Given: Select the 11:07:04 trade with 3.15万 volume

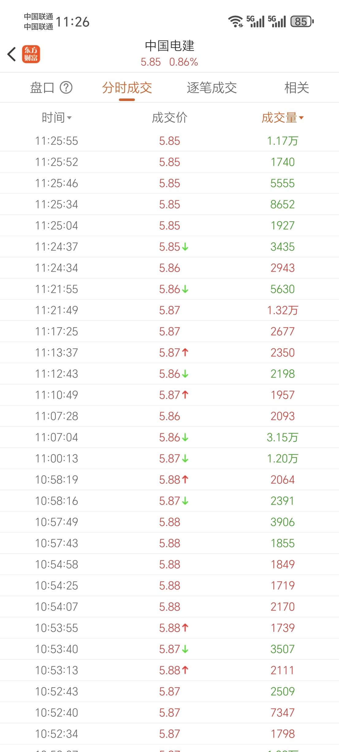Looking at the screenshot, I should pos(169,437).
